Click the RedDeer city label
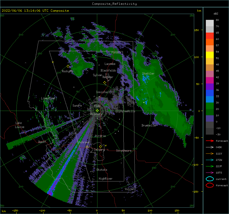The image size is (229, 214). (108, 77)
